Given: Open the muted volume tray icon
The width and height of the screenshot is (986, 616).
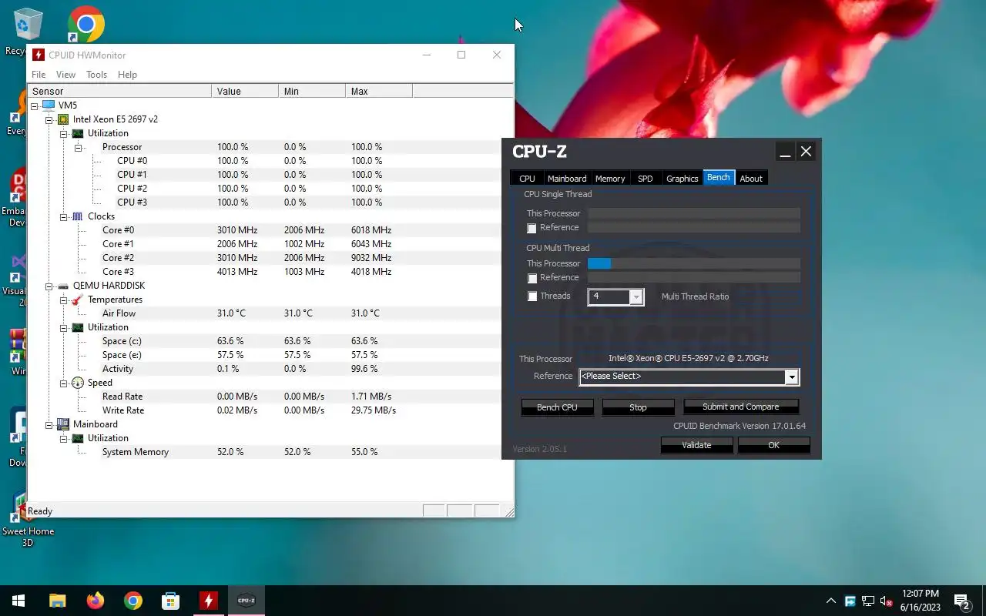Looking at the screenshot, I should click(x=887, y=601).
